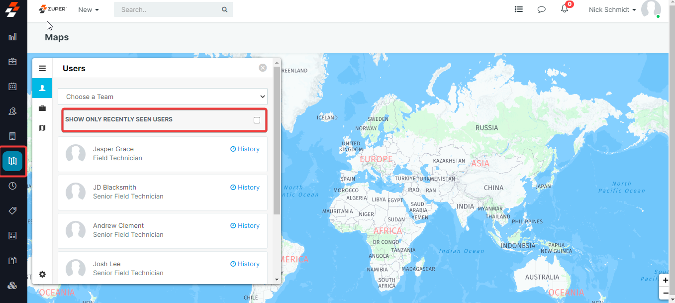Enable Show Only Recently Seen Users checkbox
This screenshot has width=675, height=303.
(x=257, y=120)
